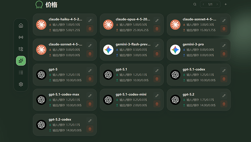Select the model name claude-opus-4-5-20...
Viewport: 251px width, 142px height.
click(x=133, y=19)
